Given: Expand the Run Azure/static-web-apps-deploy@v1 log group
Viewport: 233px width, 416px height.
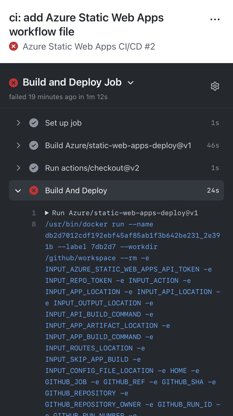Looking at the screenshot, I should (x=47, y=213).
